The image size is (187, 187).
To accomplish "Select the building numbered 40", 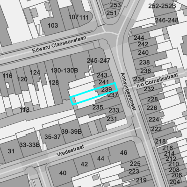I will (x=63, y=173).
